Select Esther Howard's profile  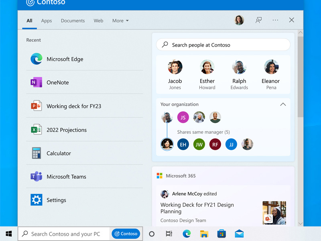(x=207, y=75)
